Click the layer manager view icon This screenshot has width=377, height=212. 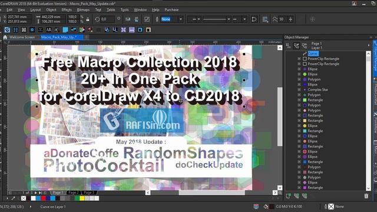click(305, 46)
